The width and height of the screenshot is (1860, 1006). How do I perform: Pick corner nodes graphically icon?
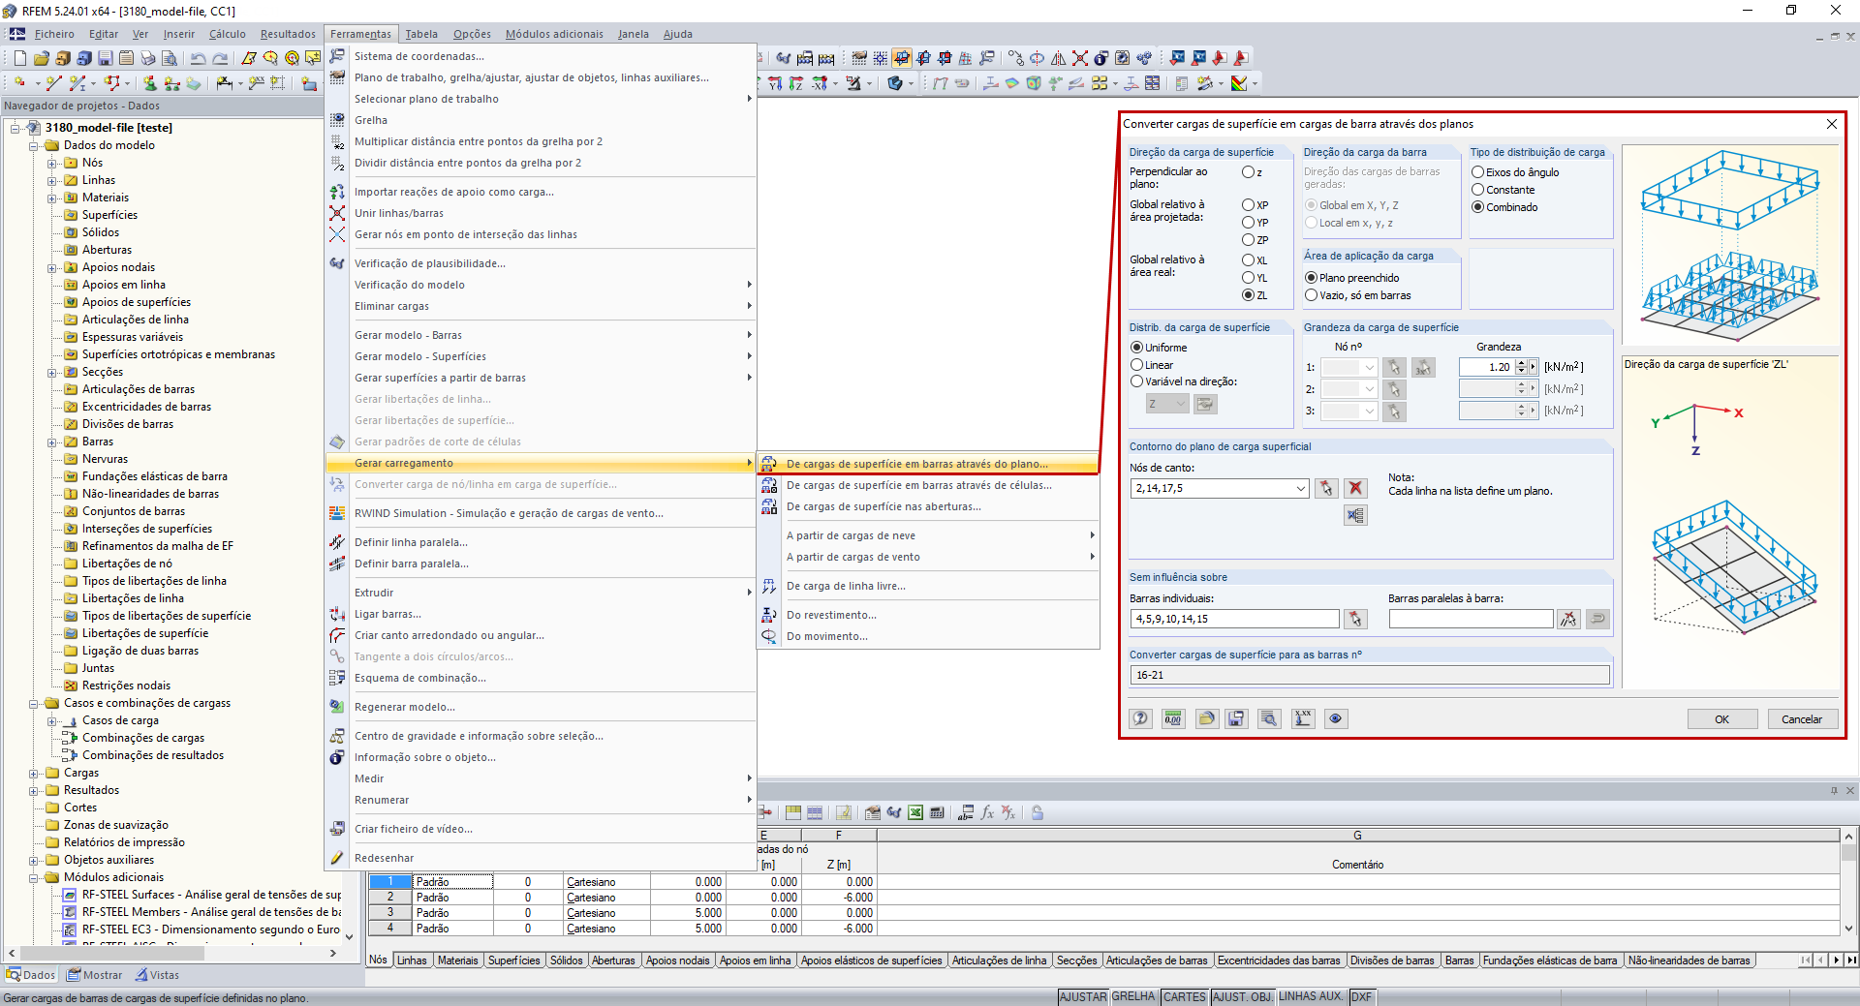(1326, 489)
